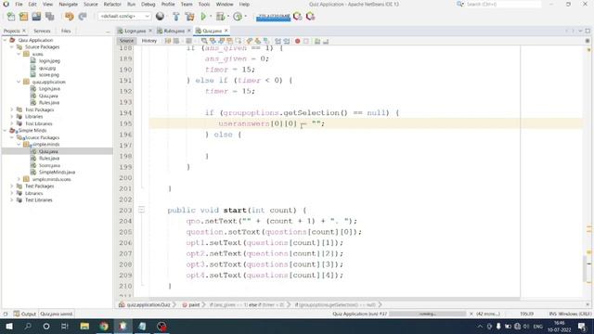Click the Build Project hammer icon
Viewport: 594px width, 334px height.
tap(175, 17)
